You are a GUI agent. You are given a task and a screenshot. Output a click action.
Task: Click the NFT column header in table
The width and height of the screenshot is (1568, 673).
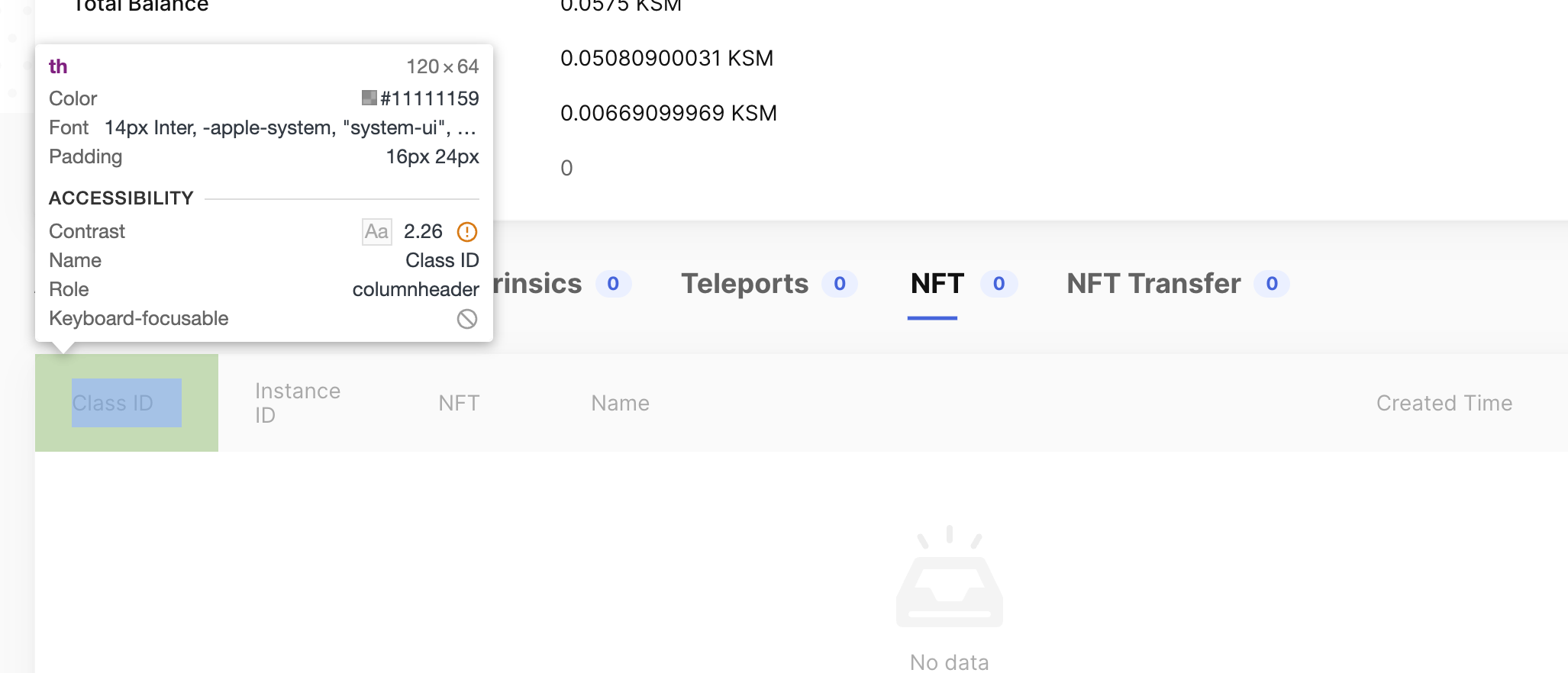tap(459, 403)
